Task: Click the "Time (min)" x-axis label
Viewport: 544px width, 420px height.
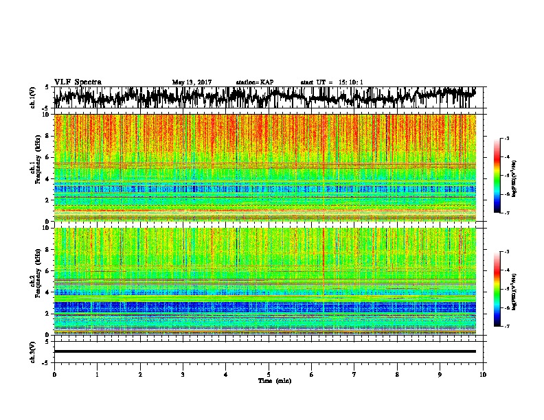Action: tap(275, 381)
